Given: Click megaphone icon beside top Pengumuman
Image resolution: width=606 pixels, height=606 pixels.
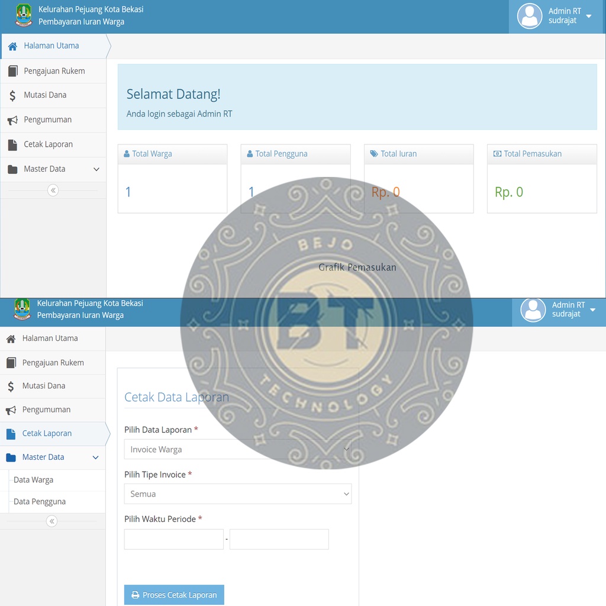Looking at the screenshot, I should 12,120.
